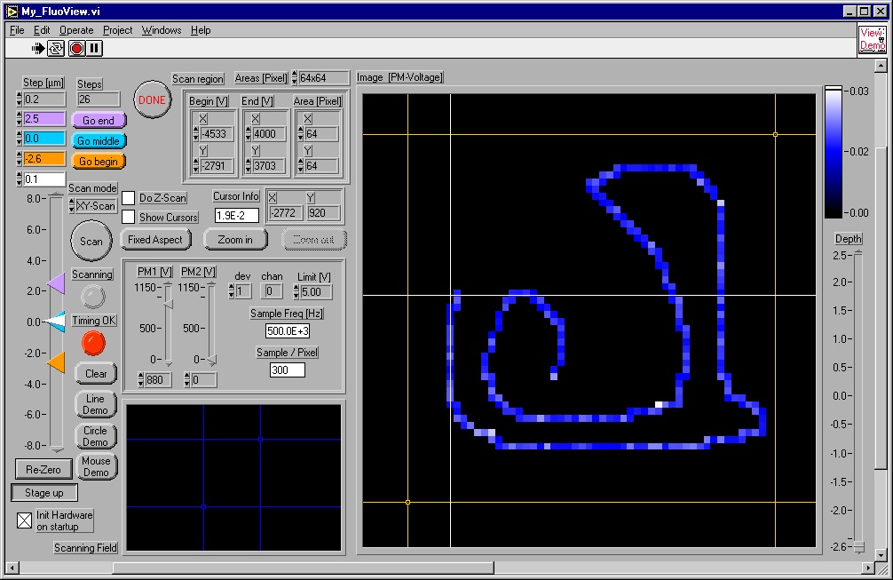893x580 pixels.
Task: Click the Zoom in button
Action: [x=235, y=240]
